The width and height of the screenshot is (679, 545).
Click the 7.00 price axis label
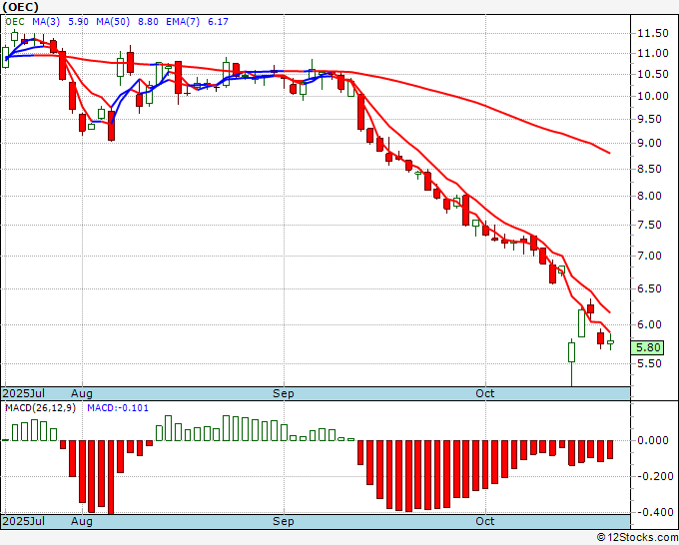click(x=649, y=256)
